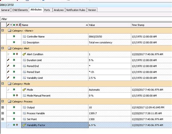Click the attribute icon beside Output
This screenshot has height=134, width=172.
(24, 107)
